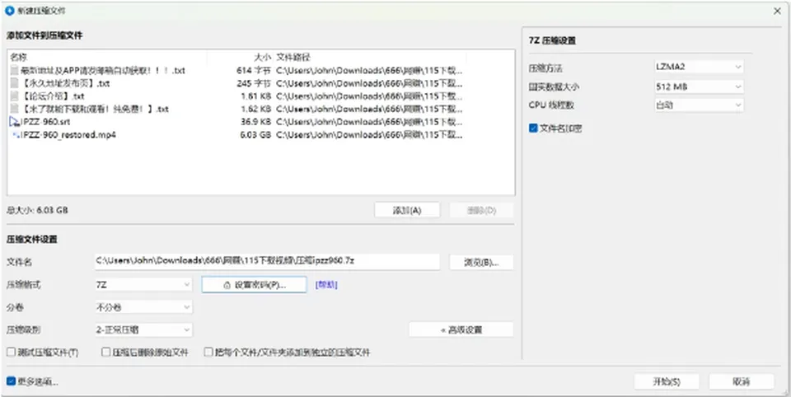Select the IPZZ-960_restored.mp4 file row
791x397 pixels.
coord(236,135)
